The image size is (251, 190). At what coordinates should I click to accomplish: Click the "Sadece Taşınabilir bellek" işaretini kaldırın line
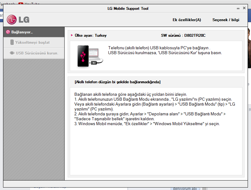pos(114,119)
